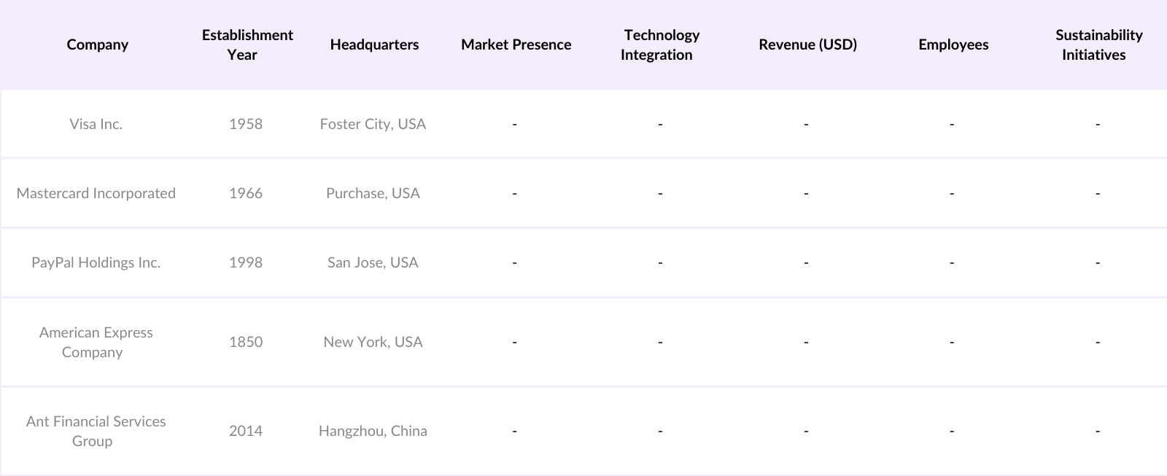Click the Purchase, USA headquarters cell

point(373,193)
